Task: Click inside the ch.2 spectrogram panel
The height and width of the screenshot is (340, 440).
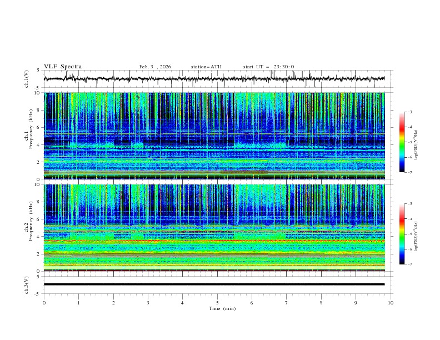Action: 214,228
